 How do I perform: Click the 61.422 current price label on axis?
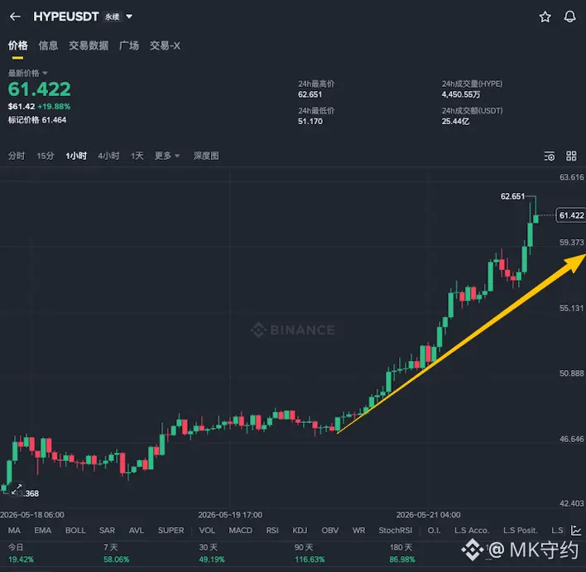click(571, 215)
